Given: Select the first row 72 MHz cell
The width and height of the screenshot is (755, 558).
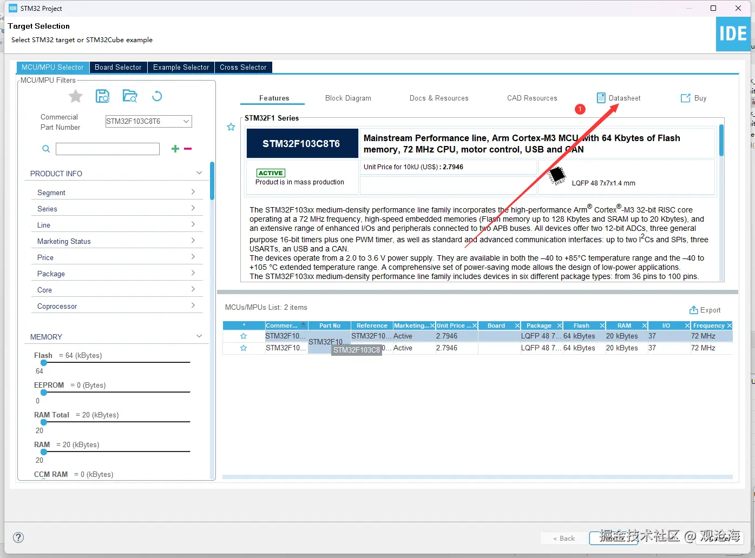Looking at the screenshot, I should (711, 336).
